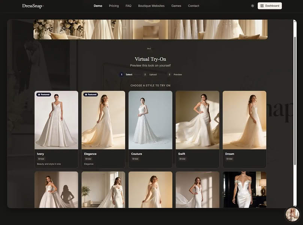Select the dress beside potted tree thumbnail
This screenshot has width=303, height=225.
[x=103, y=190]
